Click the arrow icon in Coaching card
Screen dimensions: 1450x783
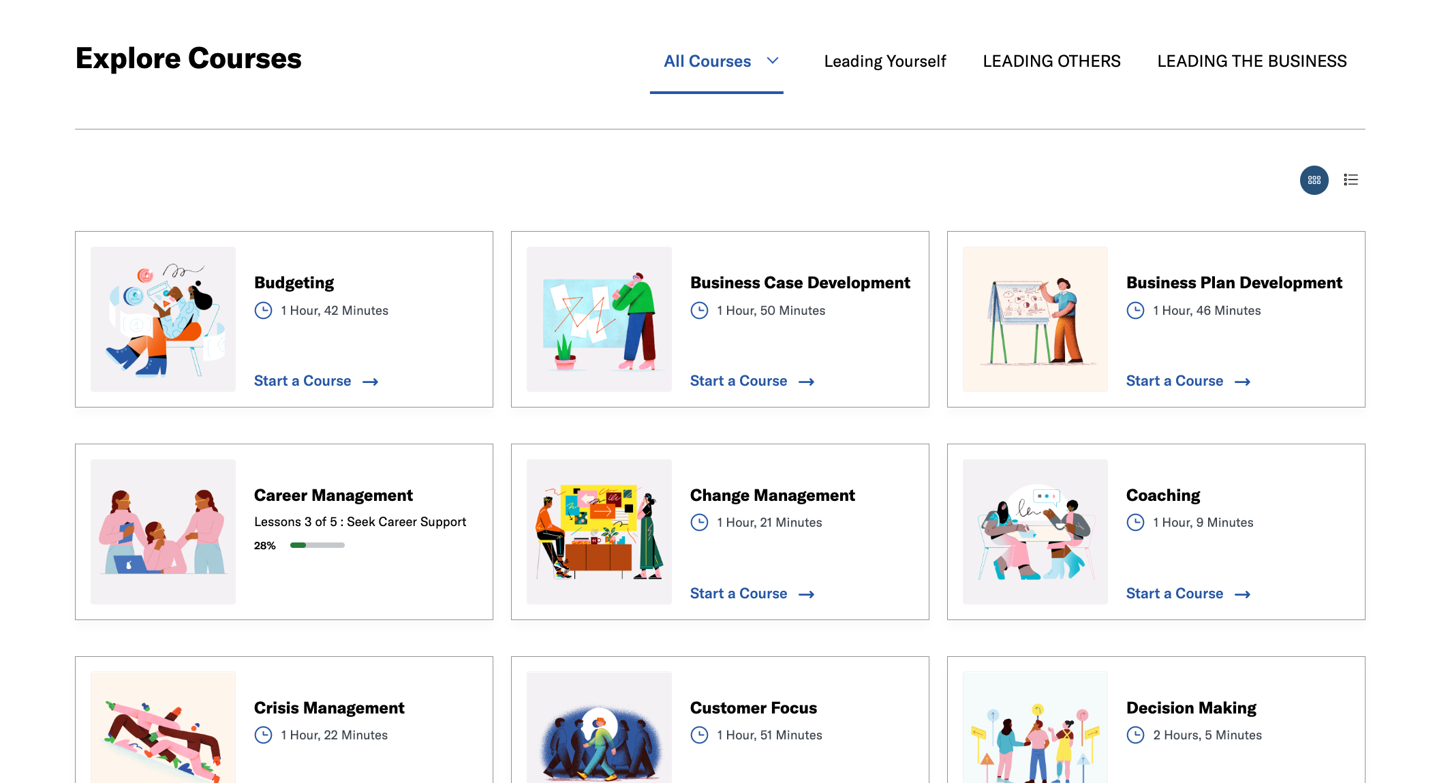point(1242,594)
